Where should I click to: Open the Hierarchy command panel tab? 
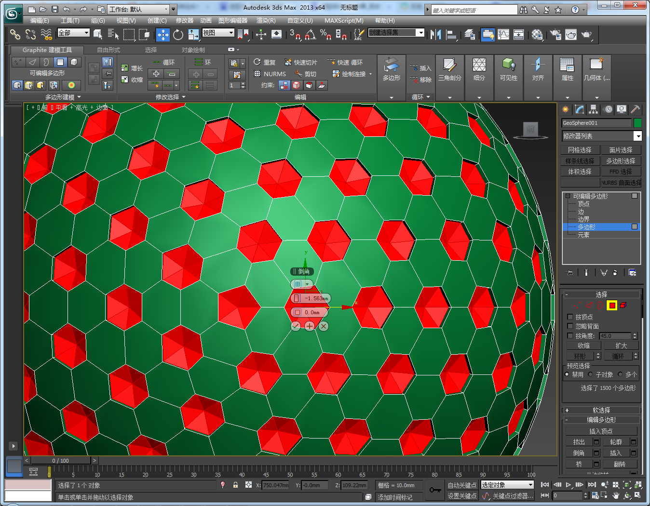pyautogui.click(x=593, y=109)
